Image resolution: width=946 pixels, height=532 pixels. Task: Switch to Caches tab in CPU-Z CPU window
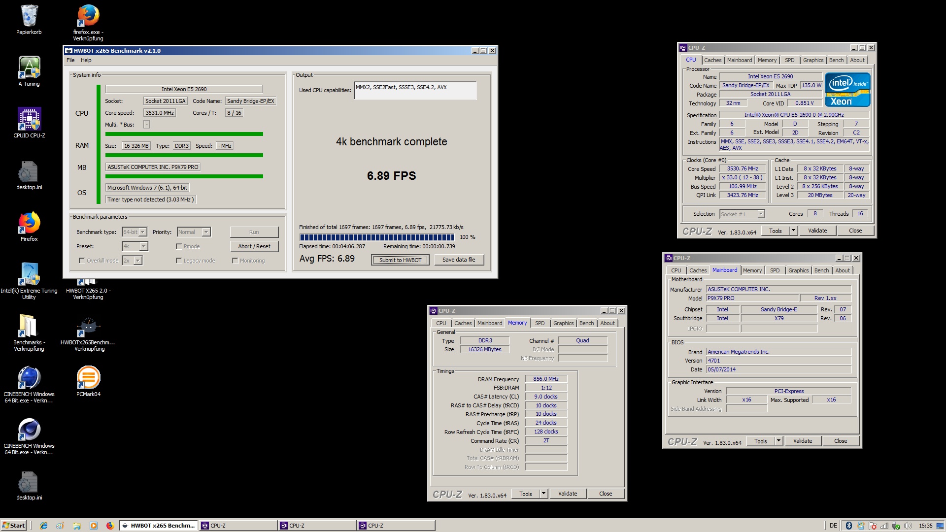[x=712, y=60]
